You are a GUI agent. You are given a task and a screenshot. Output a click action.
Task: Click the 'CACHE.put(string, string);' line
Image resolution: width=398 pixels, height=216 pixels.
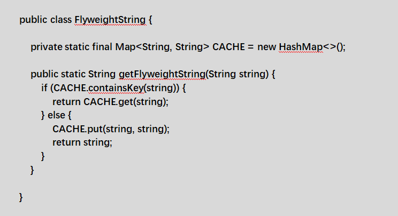coord(111,129)
